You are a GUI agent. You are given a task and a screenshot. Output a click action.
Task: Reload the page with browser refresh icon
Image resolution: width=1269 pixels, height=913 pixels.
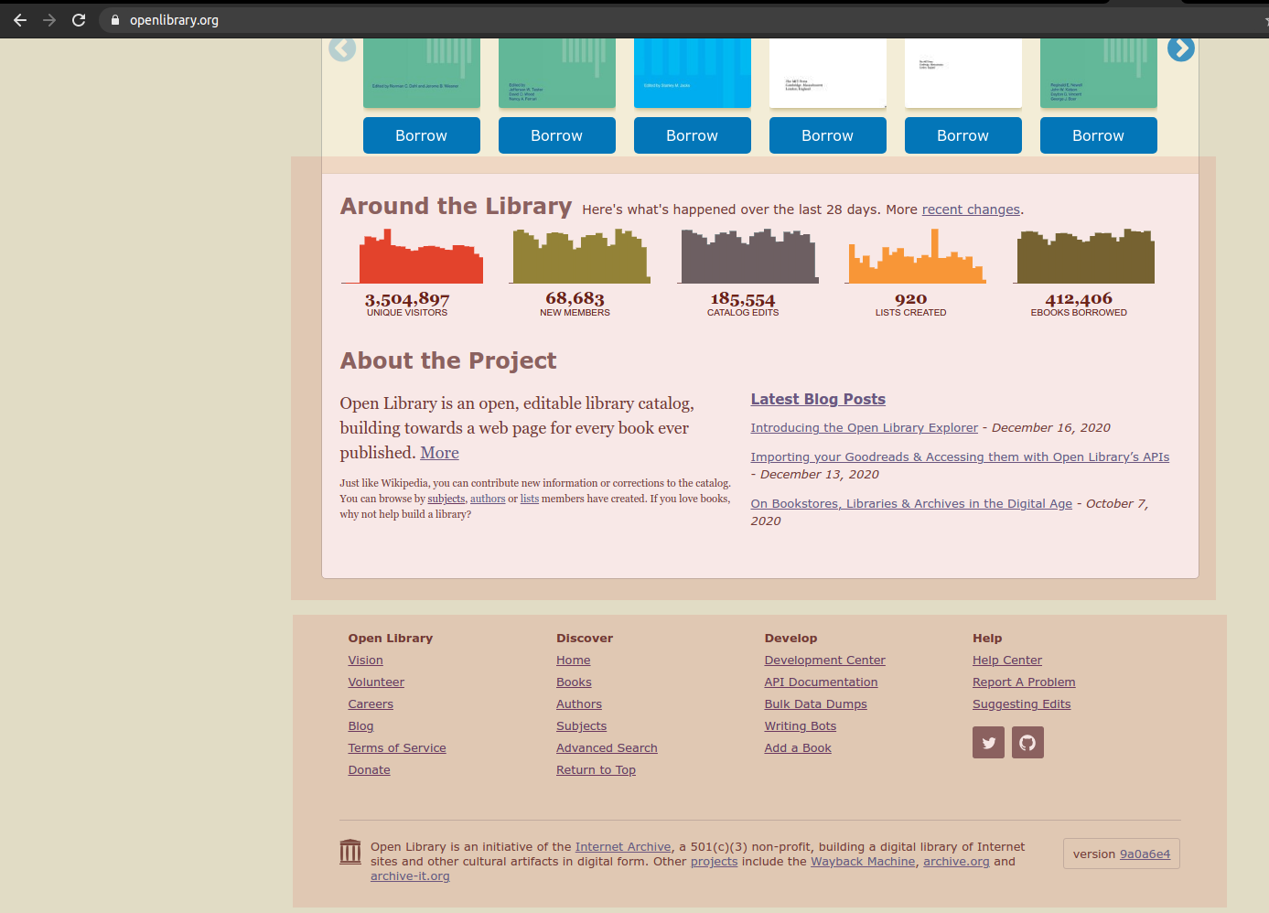pyautogui.click(x=79, y=18)
